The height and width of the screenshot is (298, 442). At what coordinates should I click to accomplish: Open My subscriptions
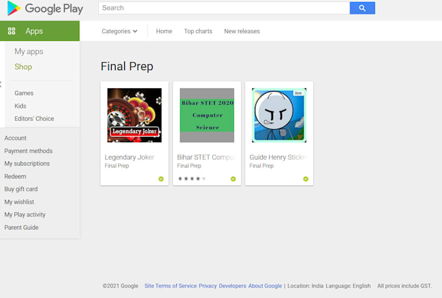tap(27, 164)
